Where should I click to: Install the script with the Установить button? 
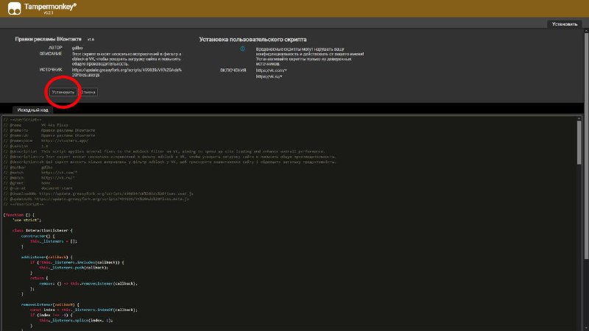pyautogui.click(x=63, y=92)
